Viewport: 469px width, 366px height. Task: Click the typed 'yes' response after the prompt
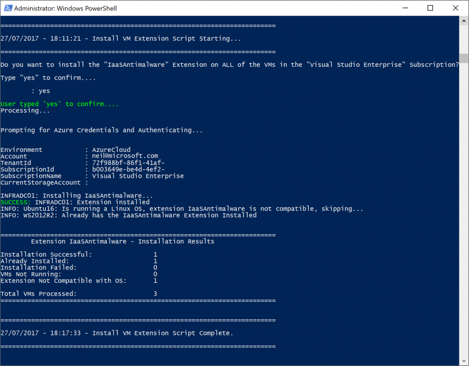[x=44, y=91]
